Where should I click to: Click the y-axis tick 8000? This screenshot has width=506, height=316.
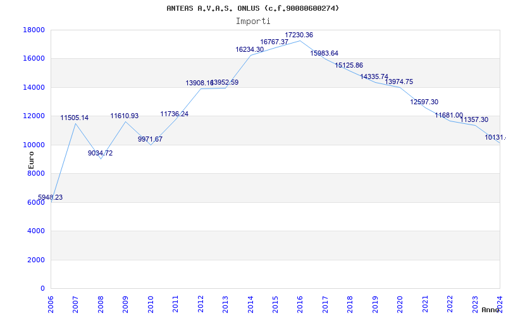[36, 173]
